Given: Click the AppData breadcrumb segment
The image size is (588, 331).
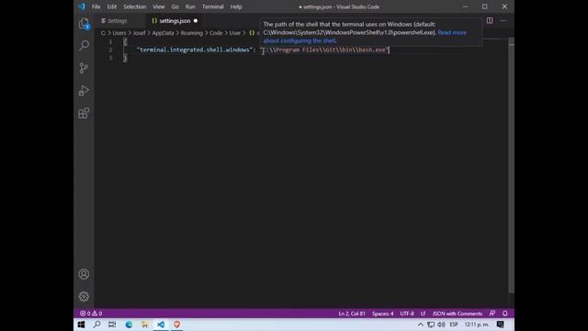Looking at the screenshot, I should coord(163,33).
